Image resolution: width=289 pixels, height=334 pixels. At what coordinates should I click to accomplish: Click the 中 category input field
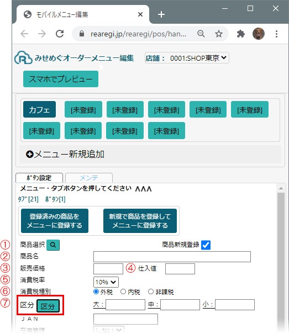click(x=180, y=305)
